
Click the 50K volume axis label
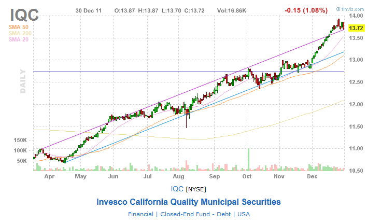pyautogui.click(x=22, y=161)
